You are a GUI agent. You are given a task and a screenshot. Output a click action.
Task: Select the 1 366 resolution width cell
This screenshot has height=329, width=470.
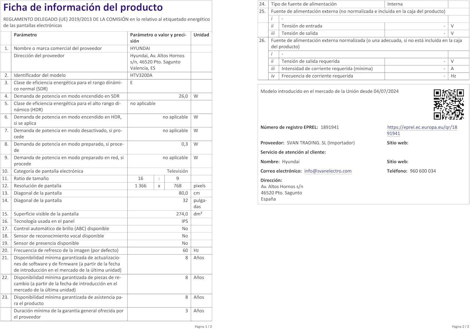coord(141,186)
